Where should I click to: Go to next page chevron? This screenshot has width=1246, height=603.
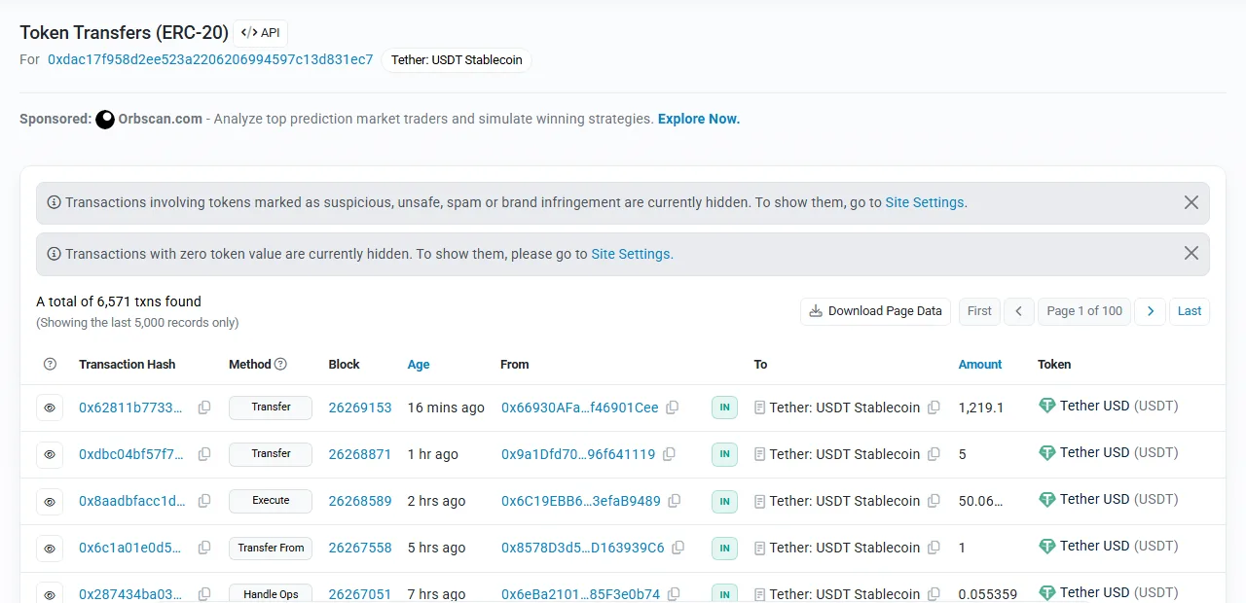tap(1150, 311)
